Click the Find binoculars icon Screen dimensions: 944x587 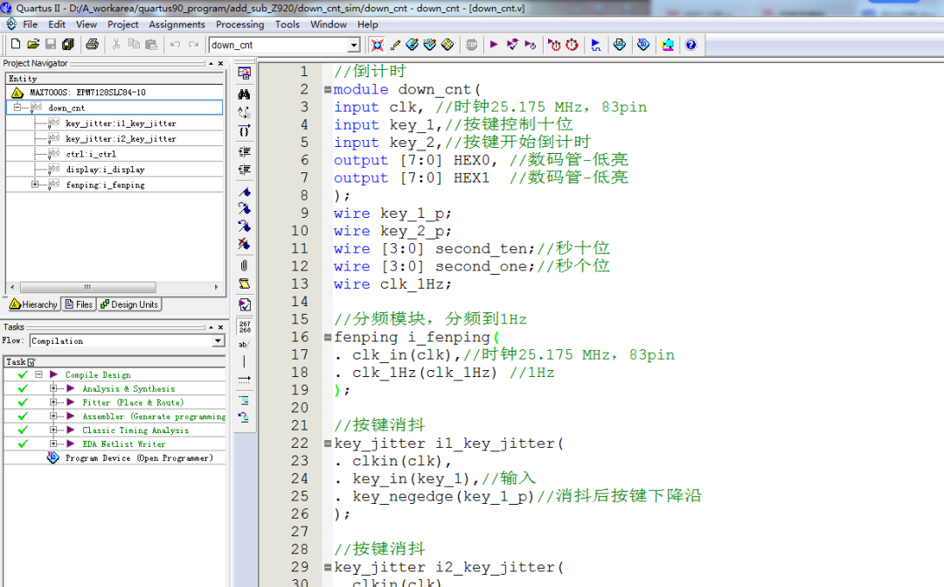(245, 94)
